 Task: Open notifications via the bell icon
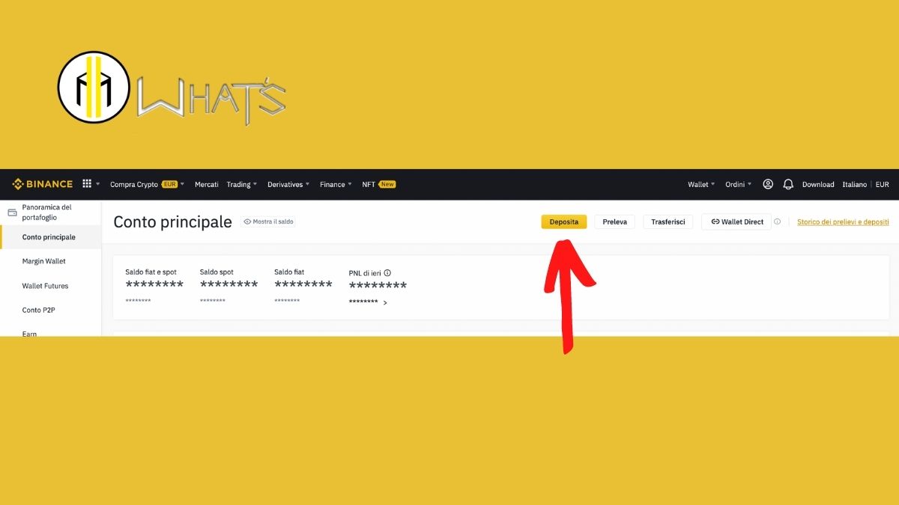[788, 183]
